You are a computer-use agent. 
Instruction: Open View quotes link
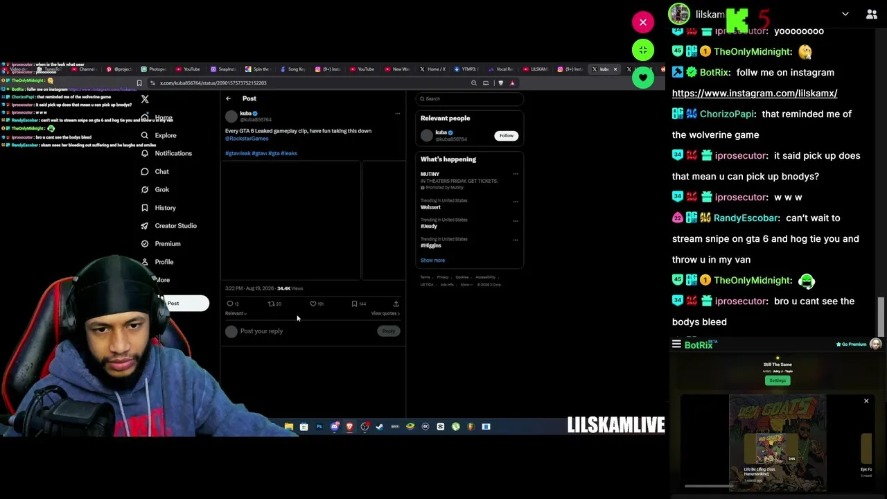pos(385,313)
